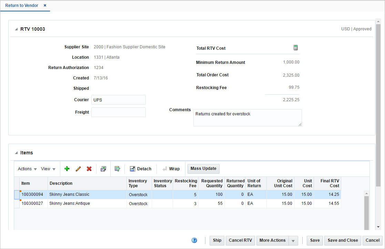This screenshot has height=249, width=385.
Task: Click the Unit of Return column header
Action: [256, 183]
